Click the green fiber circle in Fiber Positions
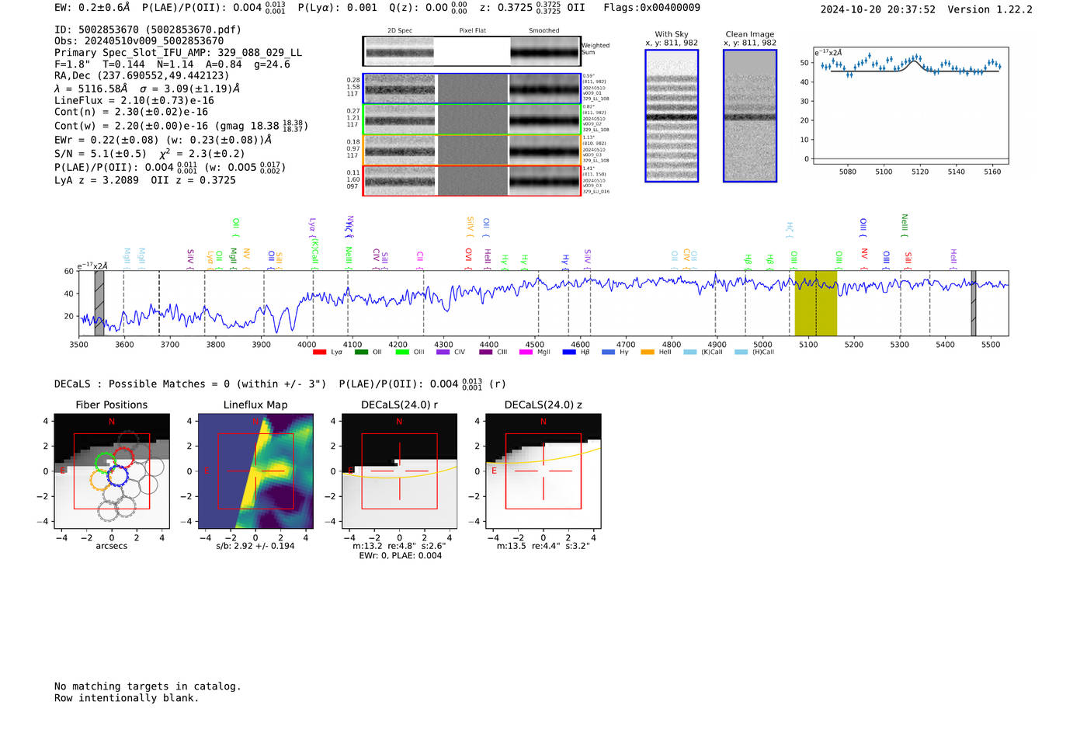Screen dimensions: 1087x740 click(105, 464)
